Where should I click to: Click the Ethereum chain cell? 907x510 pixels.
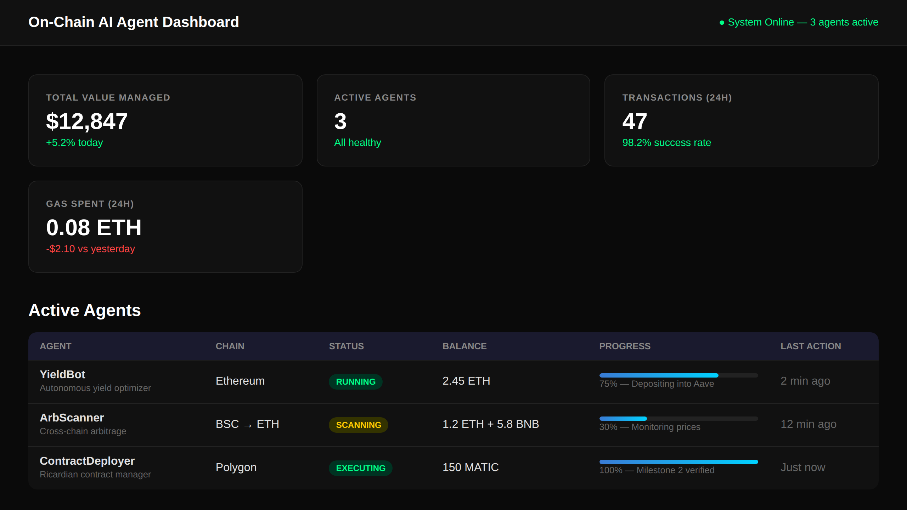coord(240,381)
